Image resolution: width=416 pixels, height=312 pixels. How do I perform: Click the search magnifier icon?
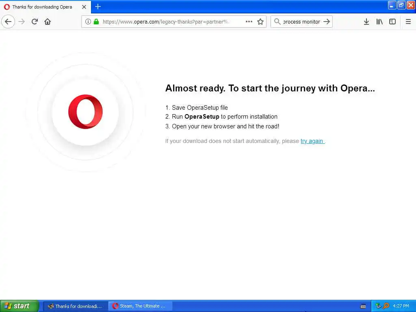[x=277, y=22]
